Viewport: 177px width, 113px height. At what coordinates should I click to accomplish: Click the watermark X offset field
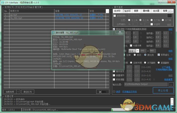click(135, 24)
